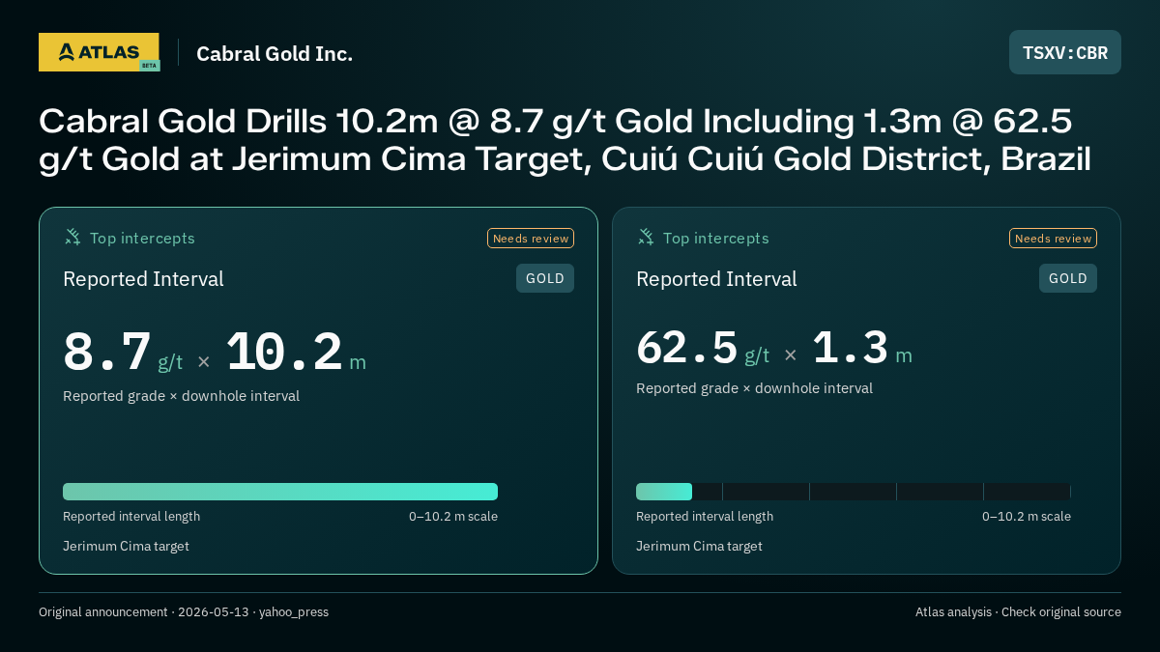Click 'Needs review' tag on the 62.5 g/t card
This screenshot has width=1160, height=652.
pyautogui.click(x=1054, y=239)
